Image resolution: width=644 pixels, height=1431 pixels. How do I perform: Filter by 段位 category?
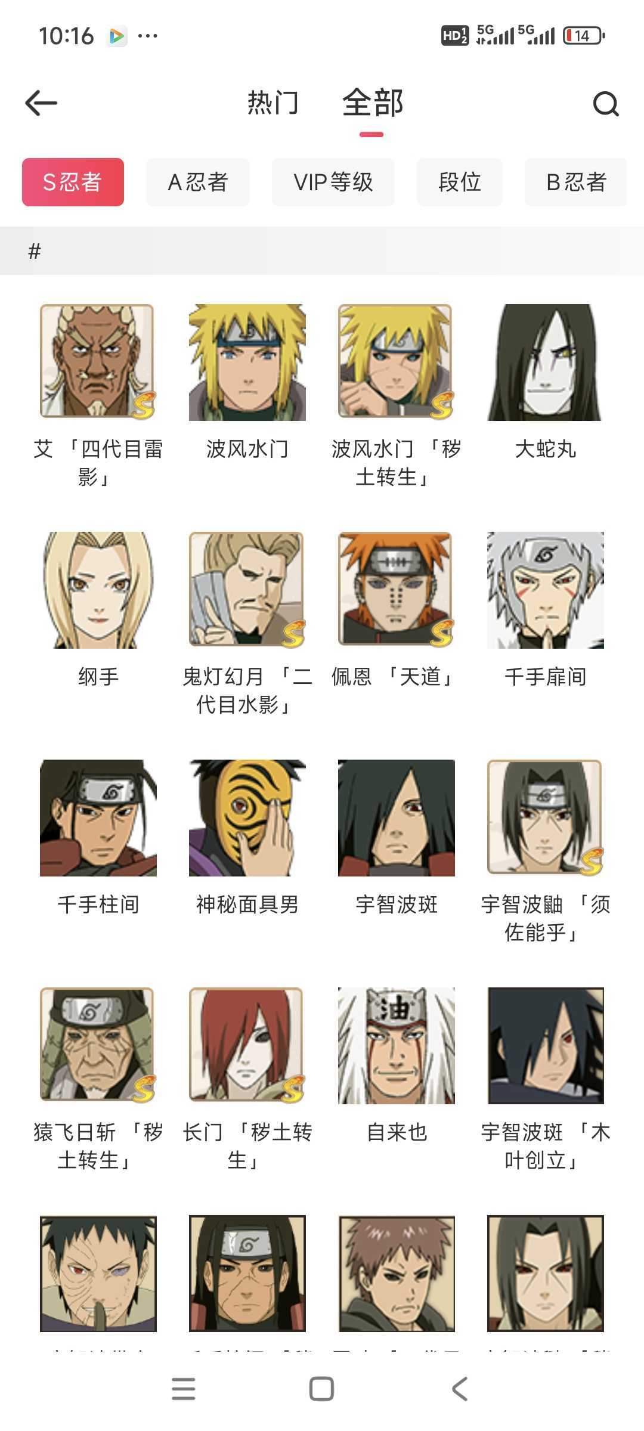(460, 182)
